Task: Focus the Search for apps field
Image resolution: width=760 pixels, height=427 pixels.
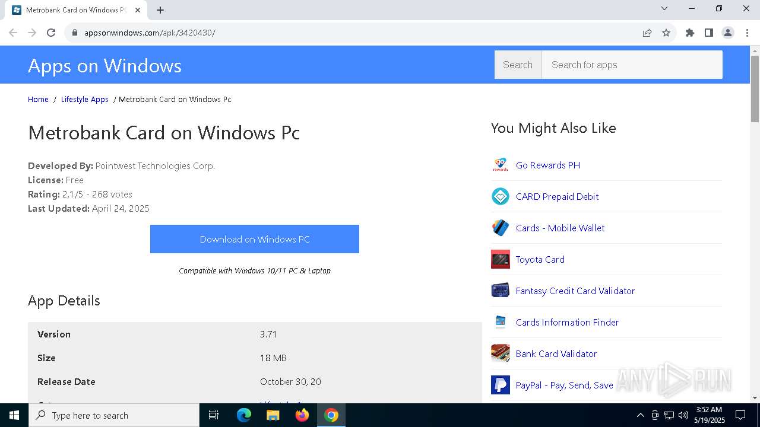Action: 632,65
